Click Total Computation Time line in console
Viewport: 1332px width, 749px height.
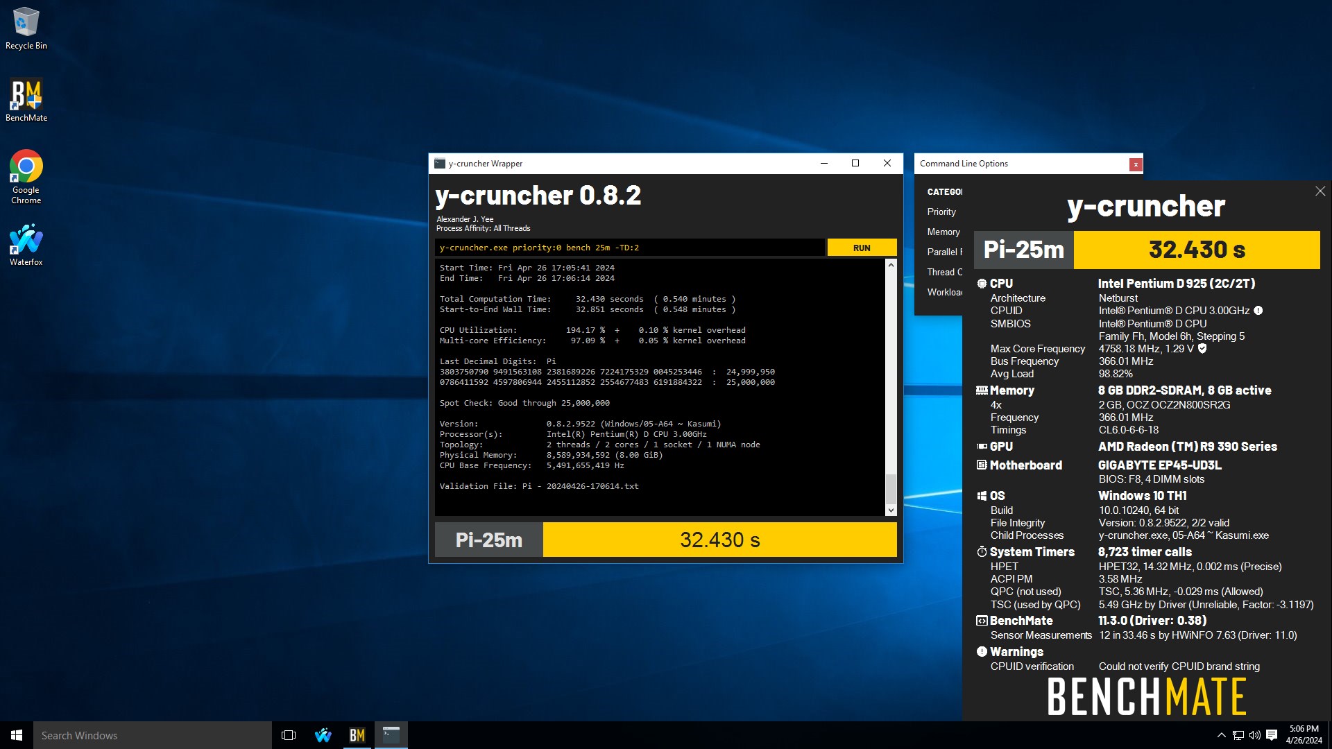tap(588, 299)
